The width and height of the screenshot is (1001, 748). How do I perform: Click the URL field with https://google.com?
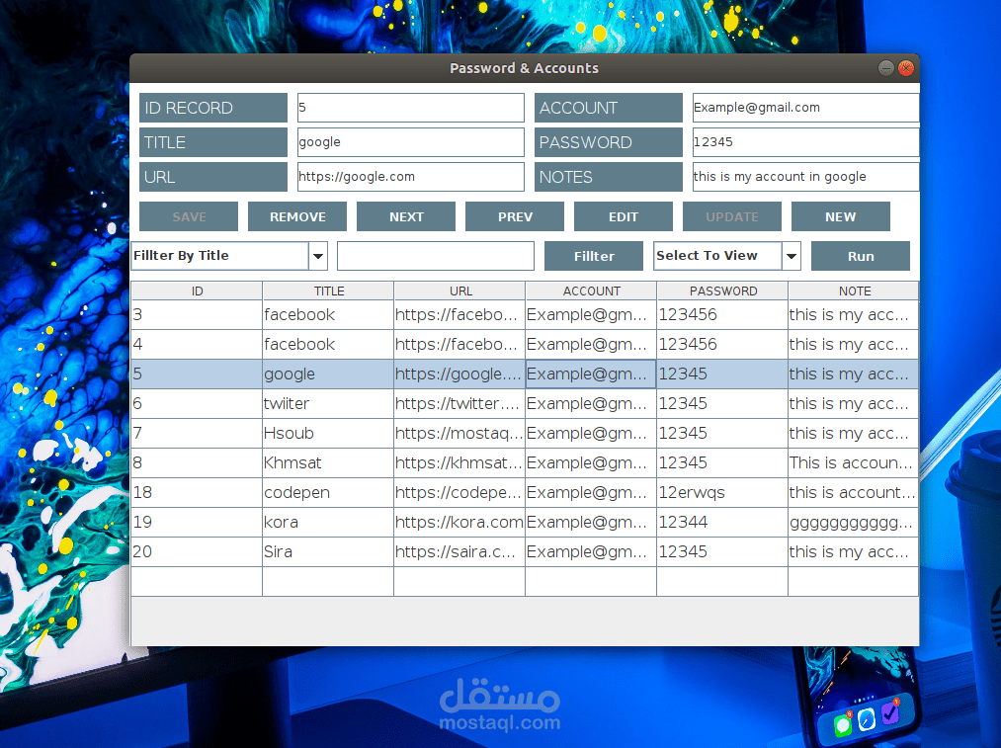410,176
